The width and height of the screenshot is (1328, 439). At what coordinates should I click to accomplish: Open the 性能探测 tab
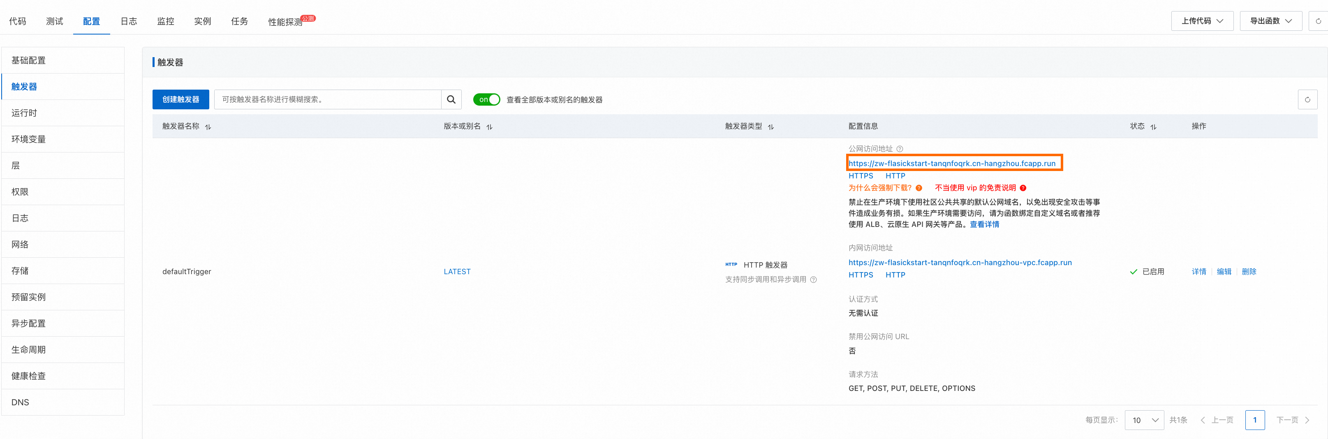[x=285, y=22]
